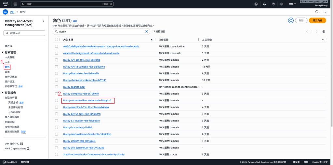Check the AWSCodePipelineServiceRole row checkbox
This screenshot has height=165, width=333.
(x=57, y=46)
